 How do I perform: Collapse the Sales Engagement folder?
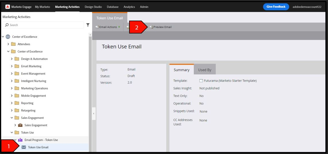pyautogui.click(x=12, y=118)
